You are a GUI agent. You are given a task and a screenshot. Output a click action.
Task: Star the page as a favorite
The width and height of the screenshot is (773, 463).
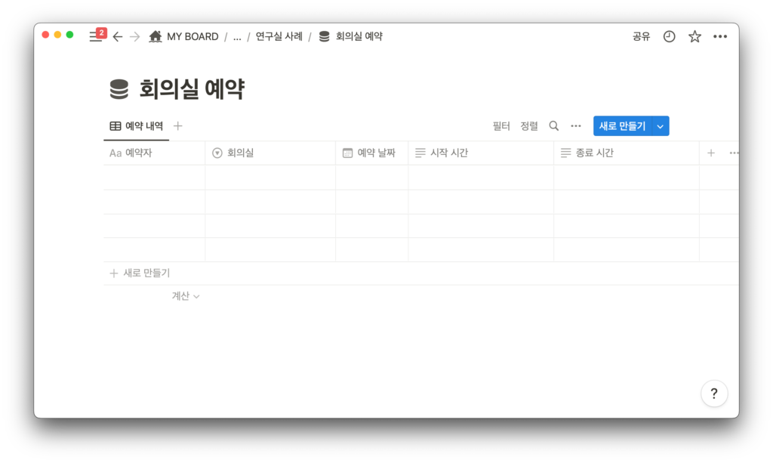pos(694,35)
